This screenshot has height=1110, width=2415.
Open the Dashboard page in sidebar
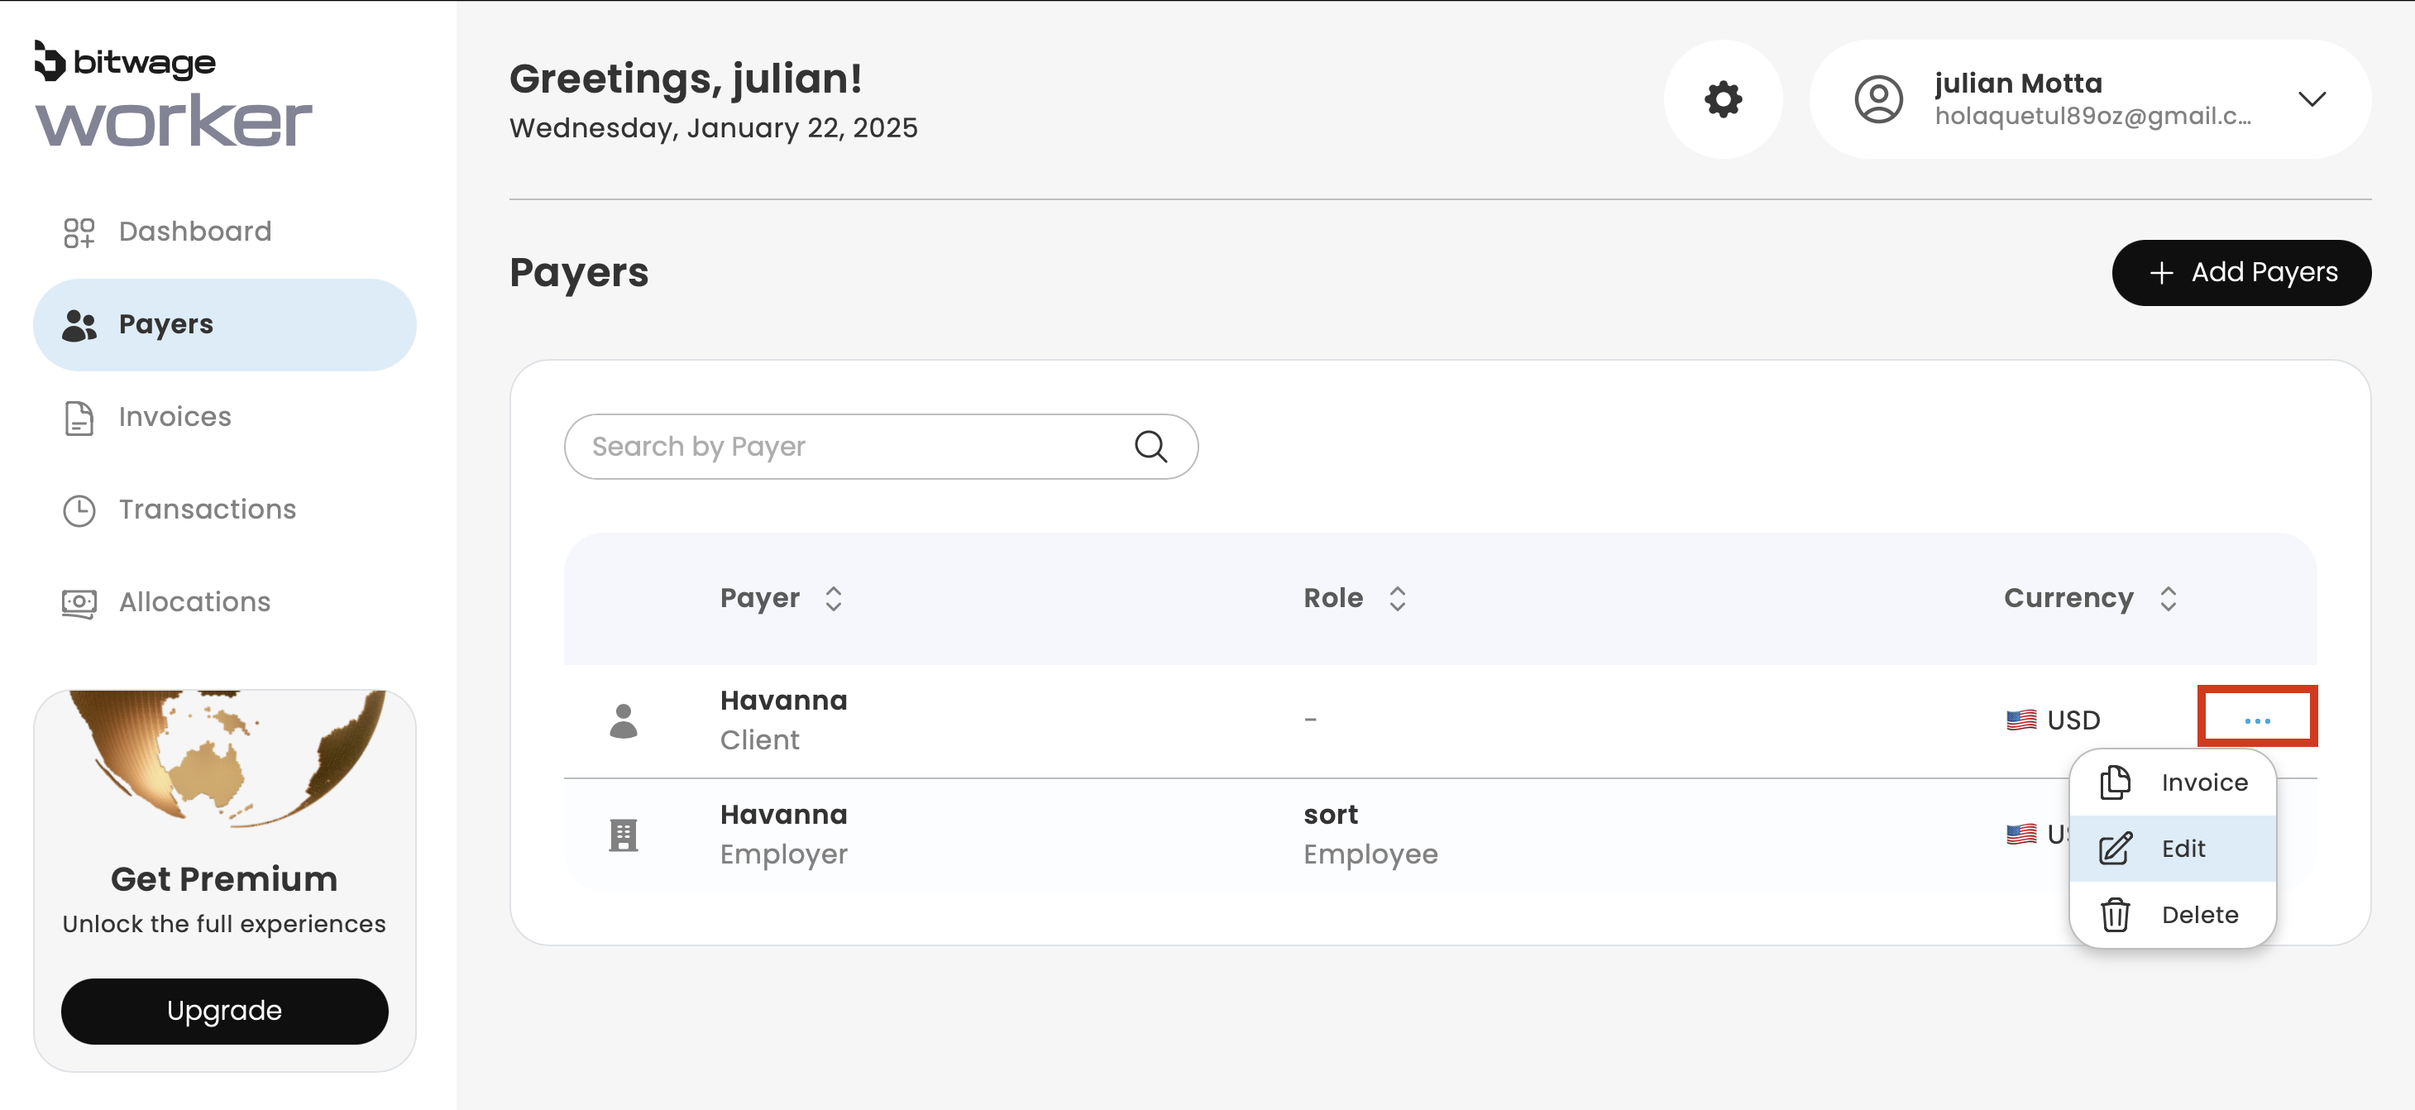coord(195,232)
